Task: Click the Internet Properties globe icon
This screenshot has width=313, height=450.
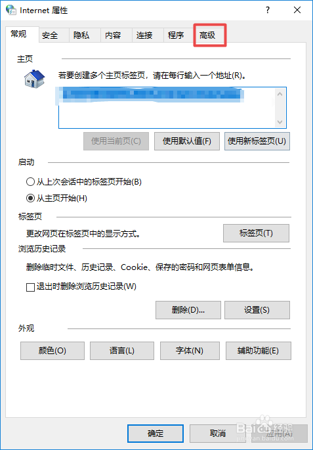Action: point(11,10)
